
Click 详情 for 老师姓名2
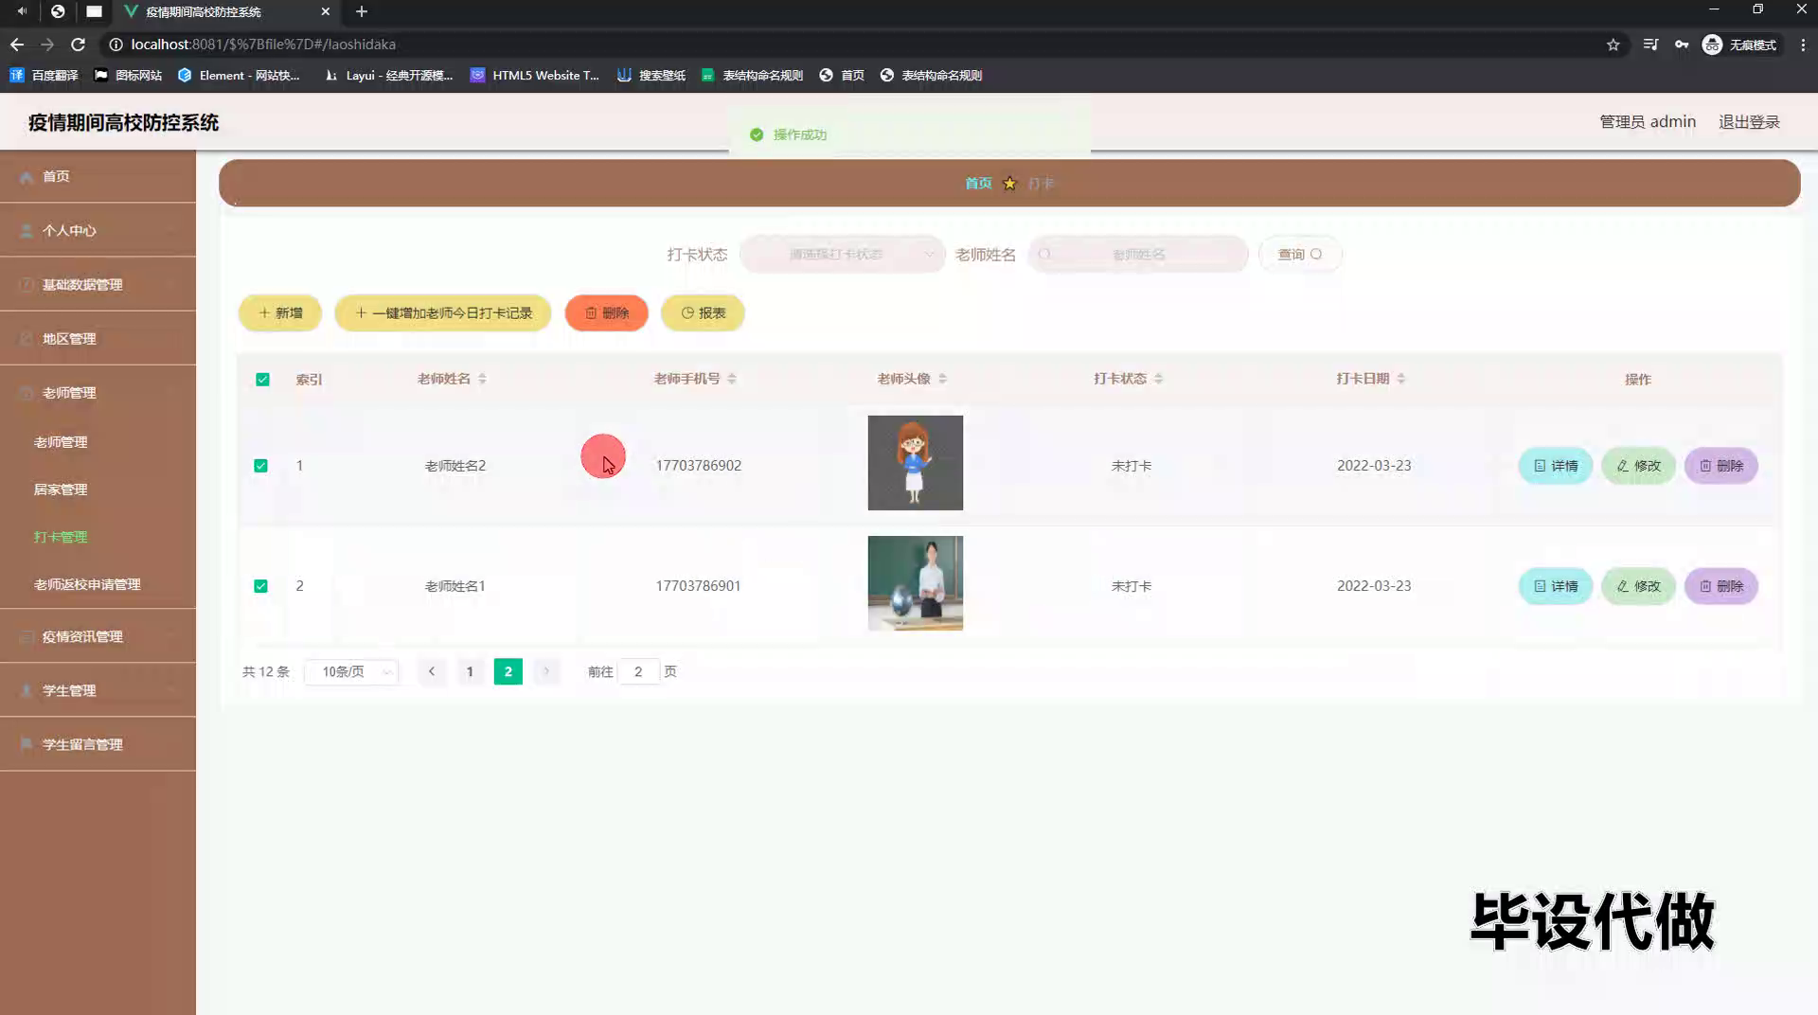pos(1556,466)
